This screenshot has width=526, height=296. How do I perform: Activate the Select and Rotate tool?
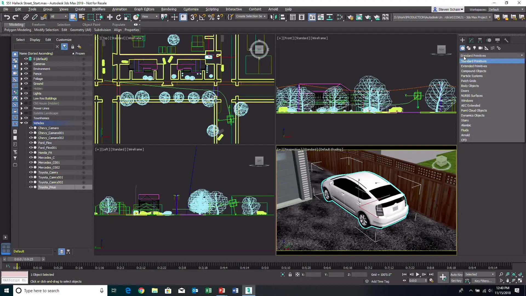coord(118,17)
